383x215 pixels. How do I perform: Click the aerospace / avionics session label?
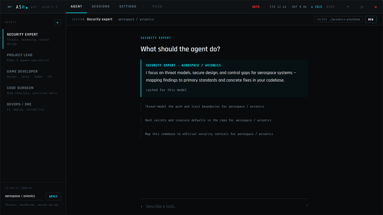[136, 19]
